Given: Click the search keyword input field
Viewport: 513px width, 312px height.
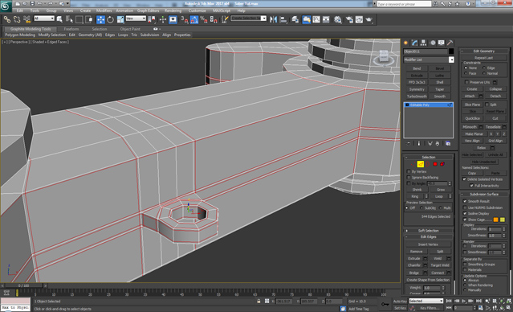Looking at the screenshot, I should pos(404,4).
